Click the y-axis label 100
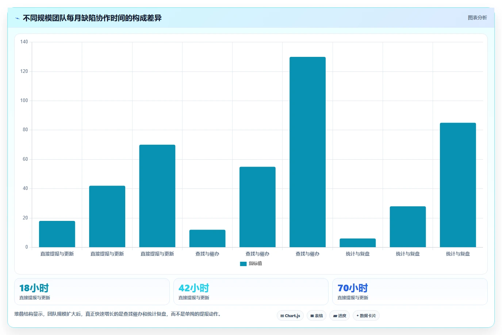This screenshot has width=502, height=335. 24,101
